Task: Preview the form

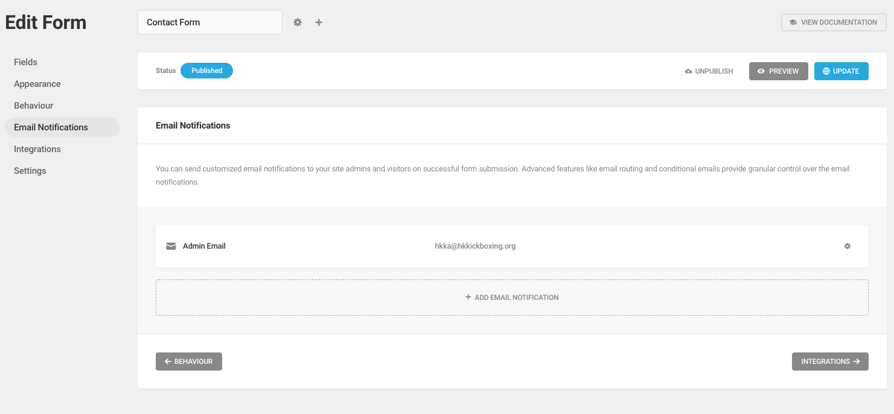Action: (x=779, y=71)
